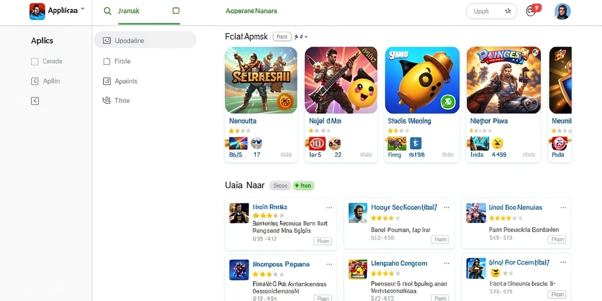The height and width of the screenshot is (301, 602).
Task: Open the user profile avatar
Action: click(563, 12)
